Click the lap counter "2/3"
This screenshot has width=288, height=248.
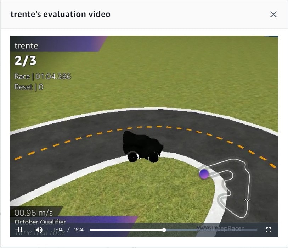pos(26,61)
